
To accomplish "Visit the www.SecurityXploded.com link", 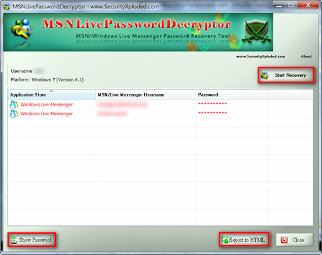I will click(x=260, y=57).
